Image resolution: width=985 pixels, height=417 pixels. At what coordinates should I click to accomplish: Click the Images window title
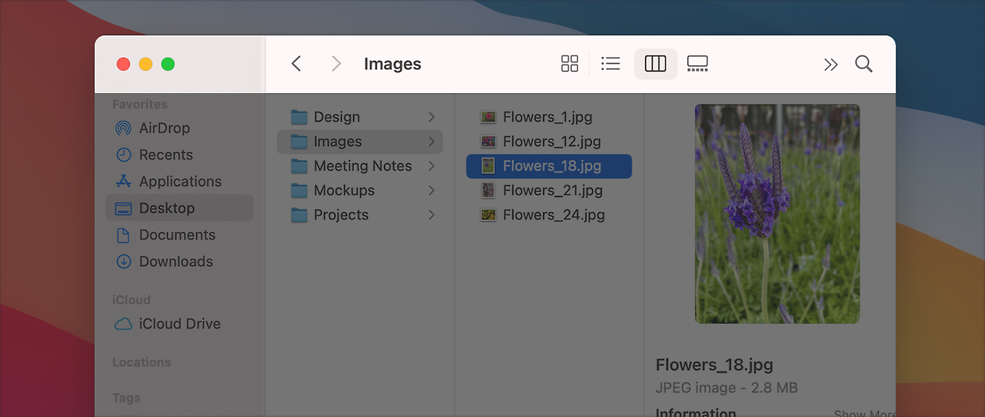(392, 65)
